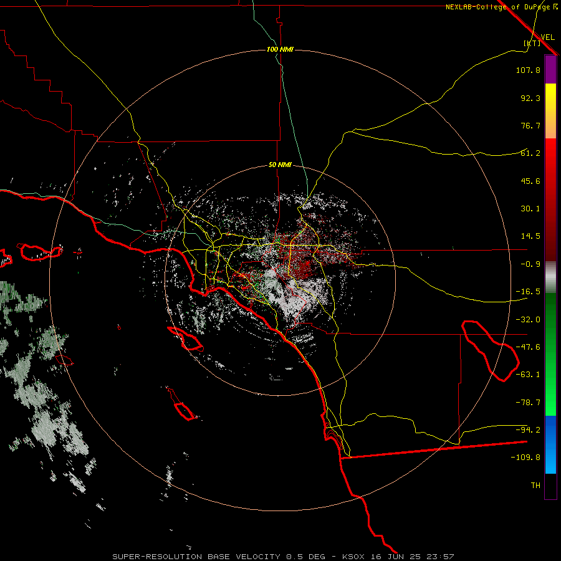Click the VEL product label
The width and height of the screenshot is (561, 561).
547,37
